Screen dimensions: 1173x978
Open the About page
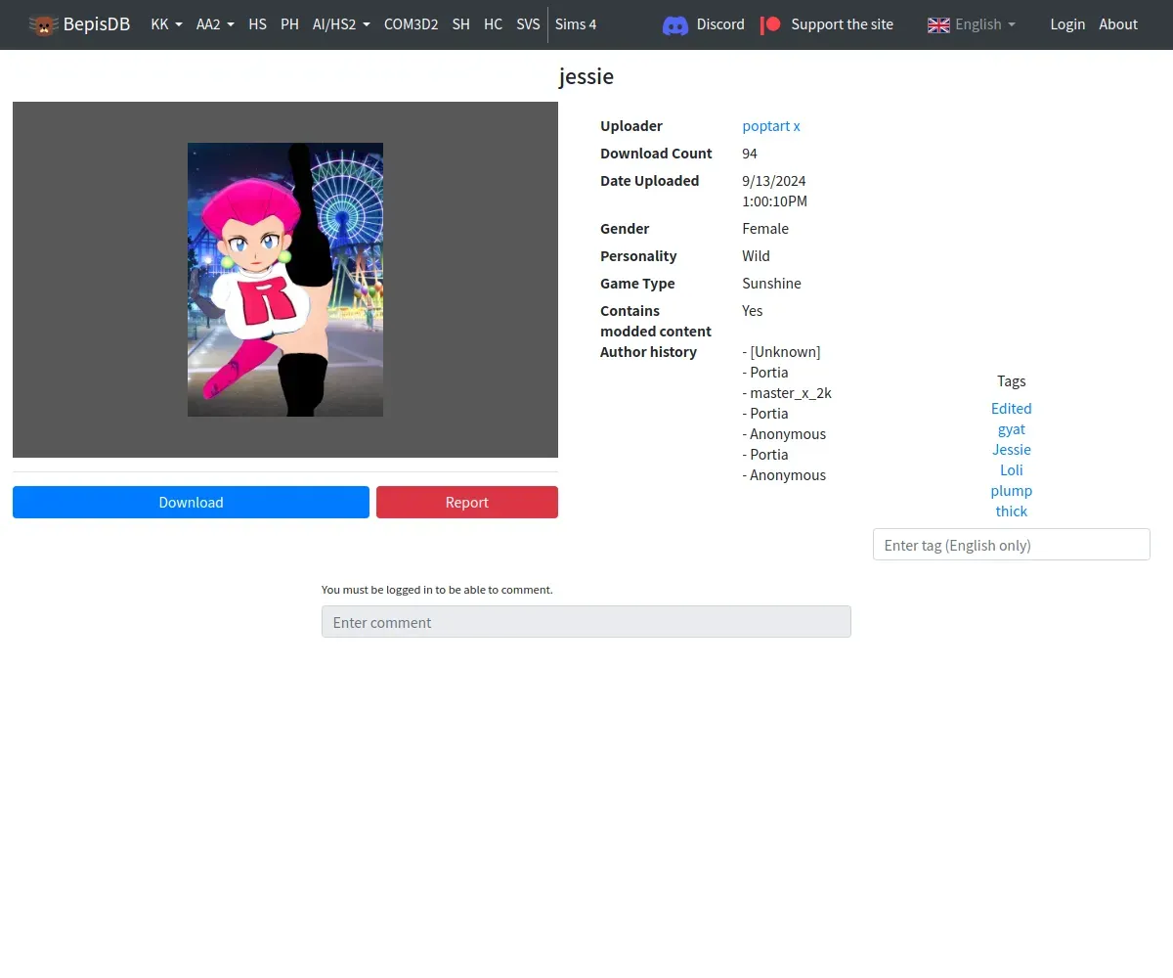1118,24
